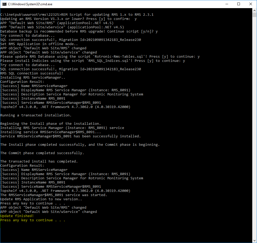
Task: Click the line 'Service RMSServiceManager$RMS_8091 has been successfully installed.'
Action: 70,136
